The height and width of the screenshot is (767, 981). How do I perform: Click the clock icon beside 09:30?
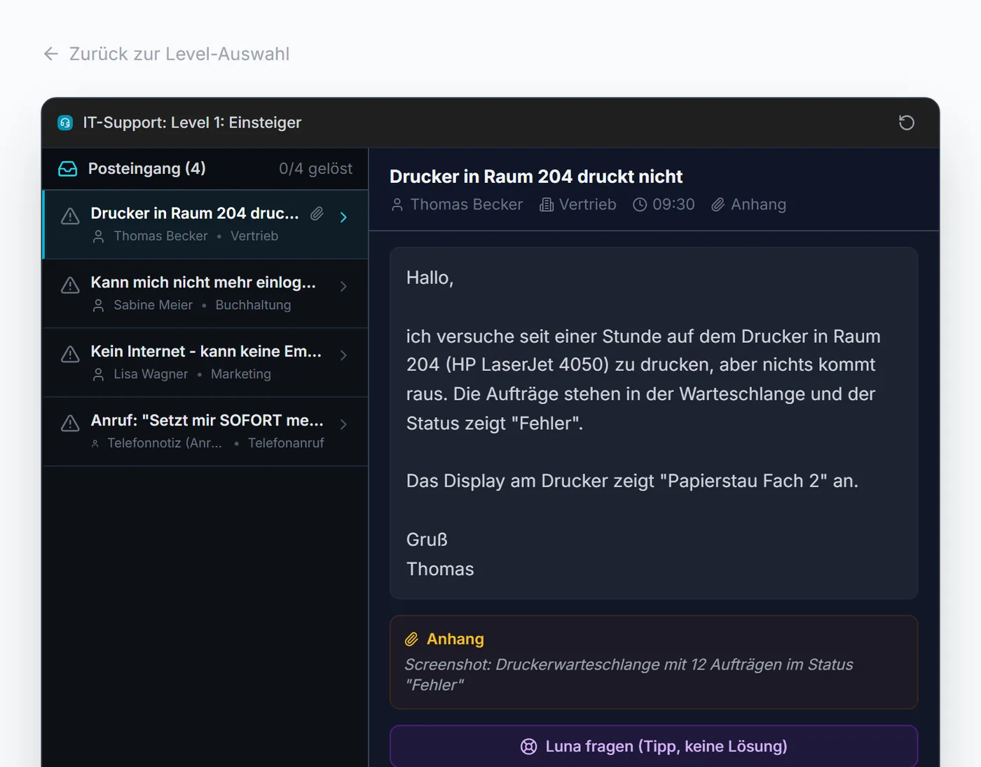640,205
